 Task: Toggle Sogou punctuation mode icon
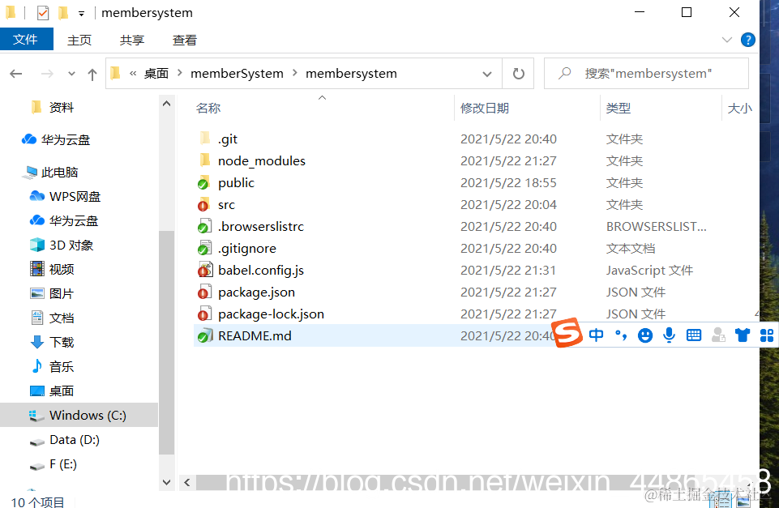[620, 335]
